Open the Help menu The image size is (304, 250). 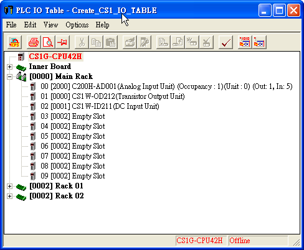pyautogui.click(x=103, y=25)
